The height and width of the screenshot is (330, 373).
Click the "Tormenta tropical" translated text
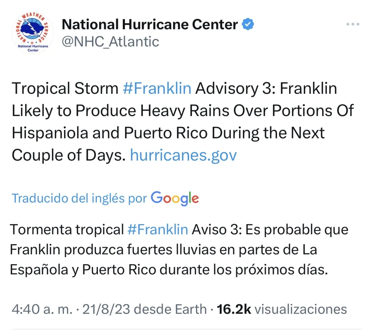(67, 230)
